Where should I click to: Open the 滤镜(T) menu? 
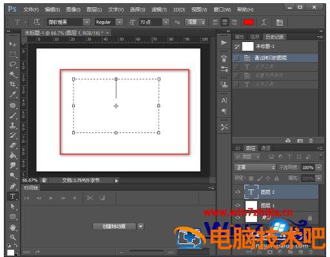click(159, 10)
